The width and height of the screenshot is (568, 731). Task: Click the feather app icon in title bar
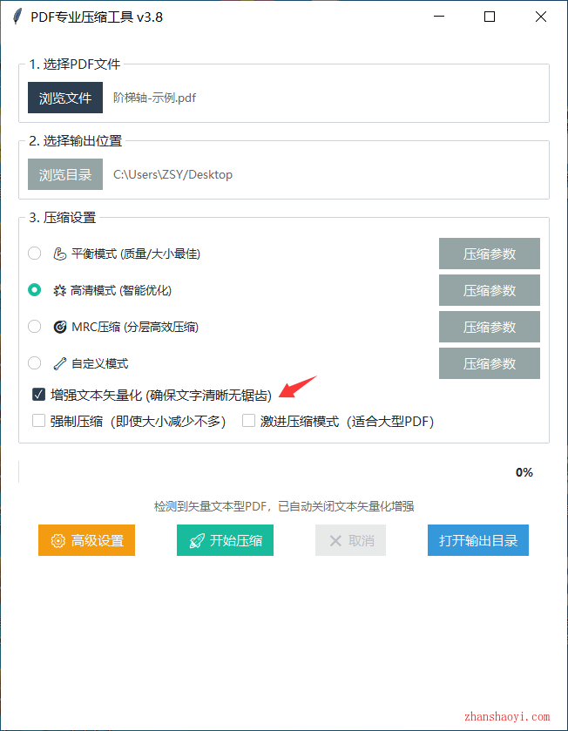17,17
